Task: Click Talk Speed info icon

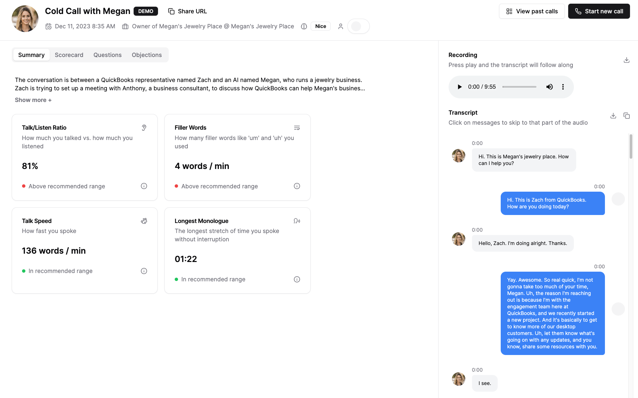Action: click(x=144, y=271)
